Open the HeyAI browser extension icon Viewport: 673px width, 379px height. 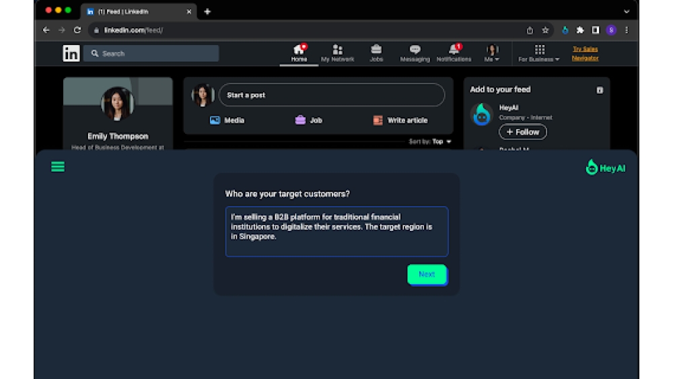[x=565, y=30]
